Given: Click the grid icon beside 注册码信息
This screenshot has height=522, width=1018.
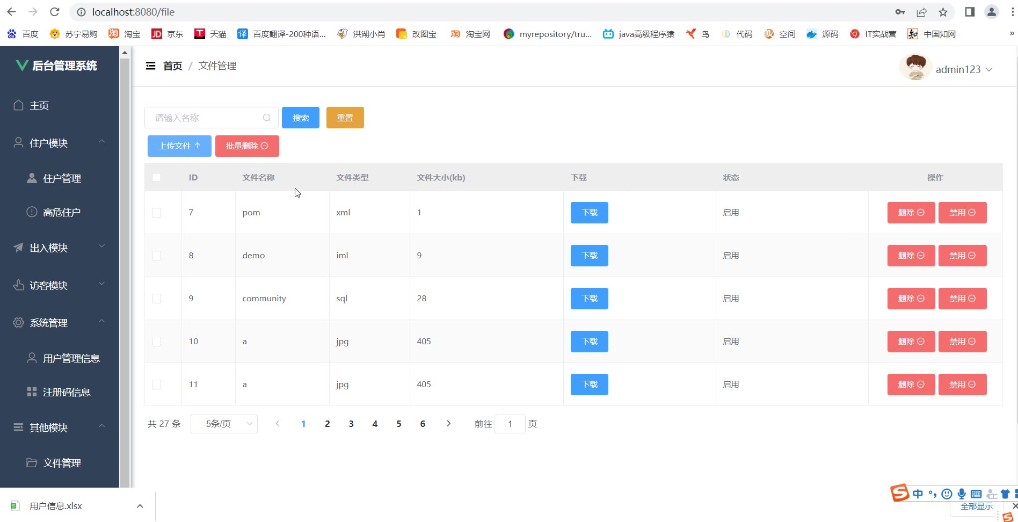Looking at the screenshot, I should coord(32,392).
